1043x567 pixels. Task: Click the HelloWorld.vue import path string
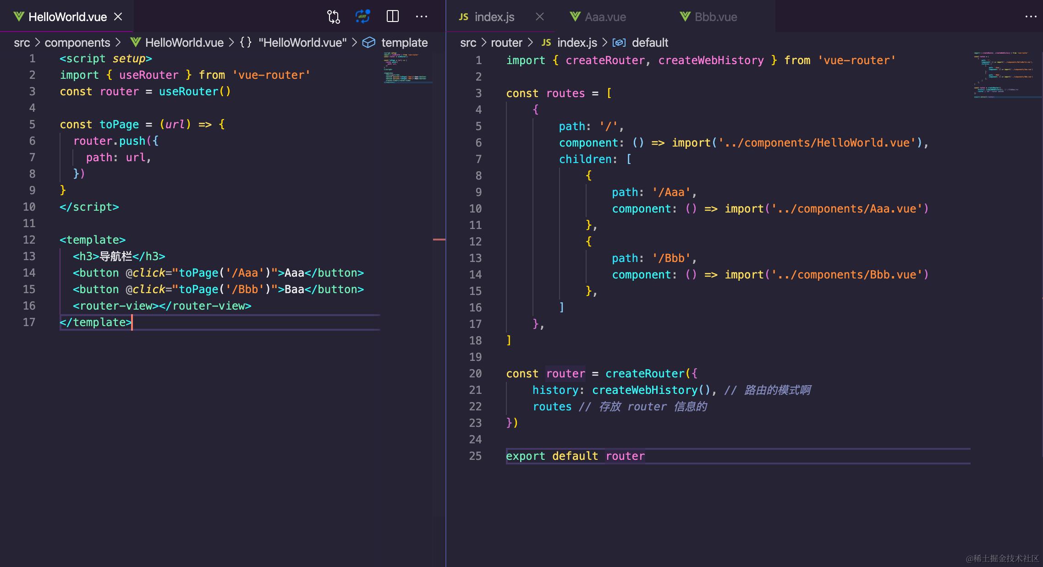click(x=817, y=142)
